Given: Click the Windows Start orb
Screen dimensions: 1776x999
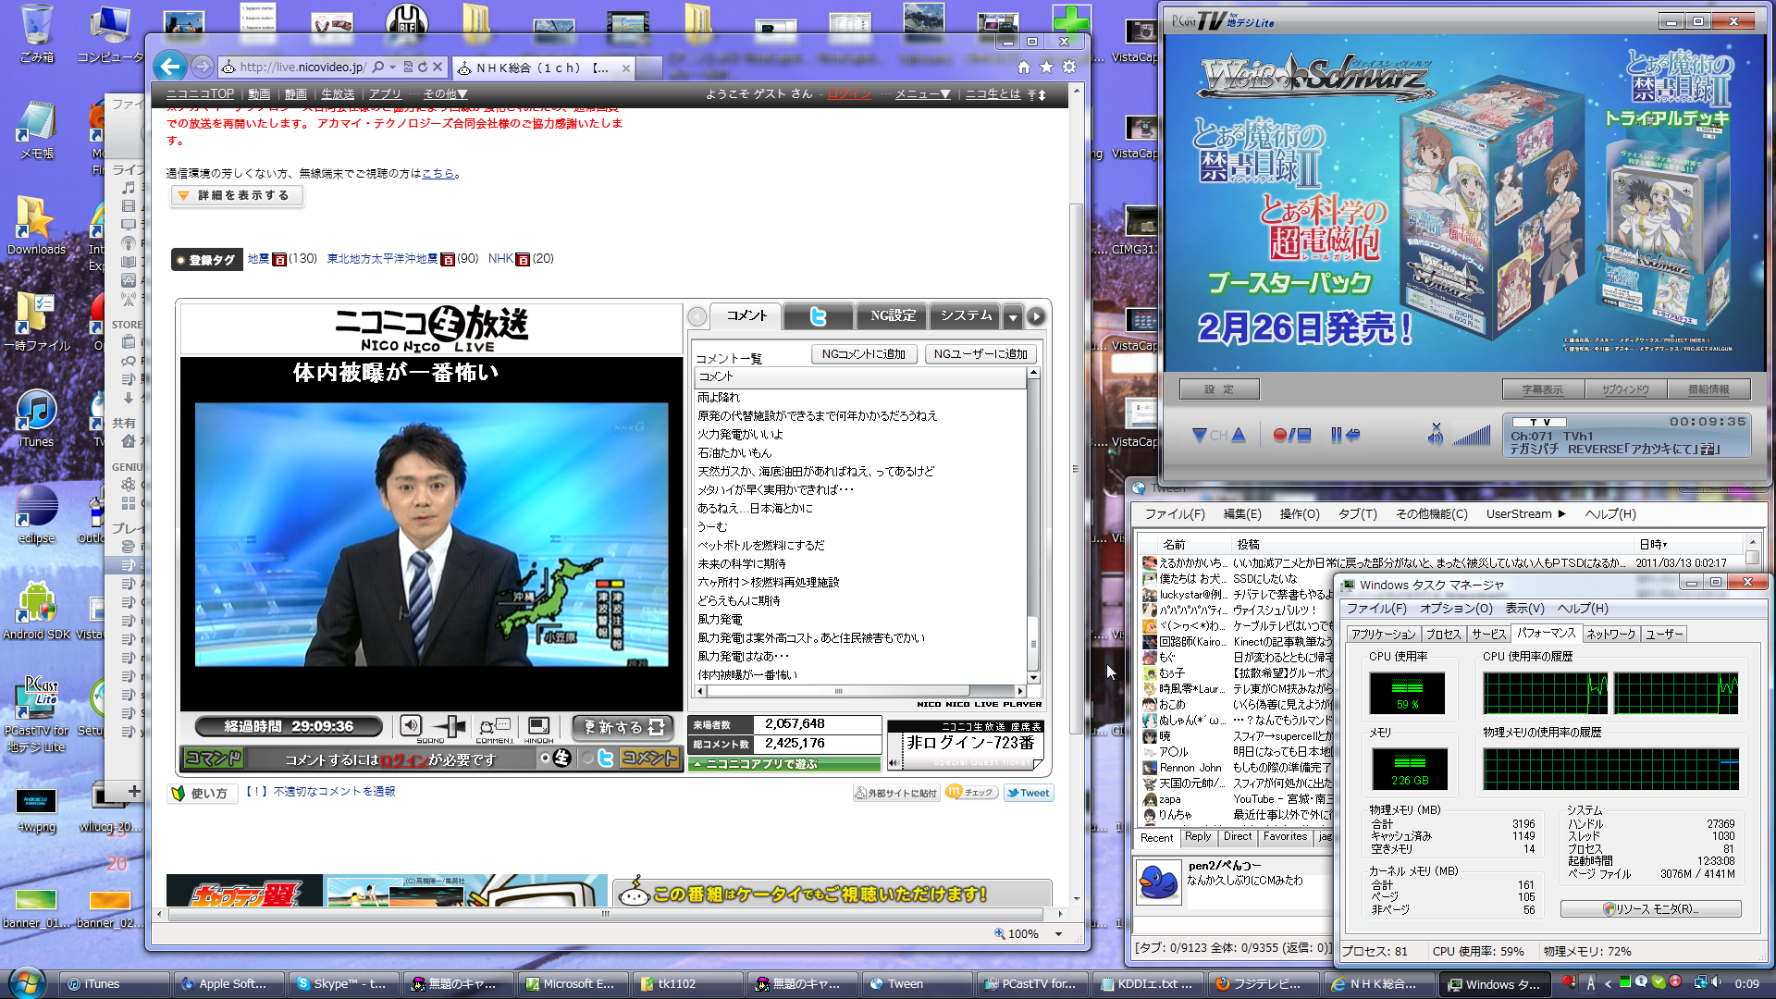Looking at the screenshot, I should 26,982.
